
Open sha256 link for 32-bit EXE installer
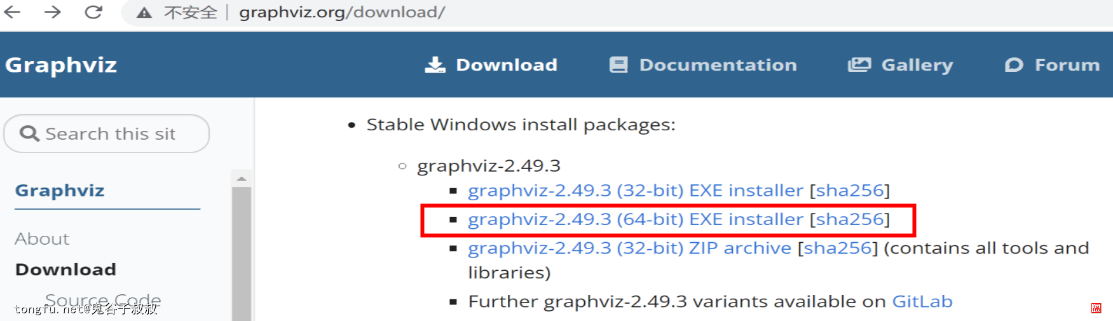point(850,191)
